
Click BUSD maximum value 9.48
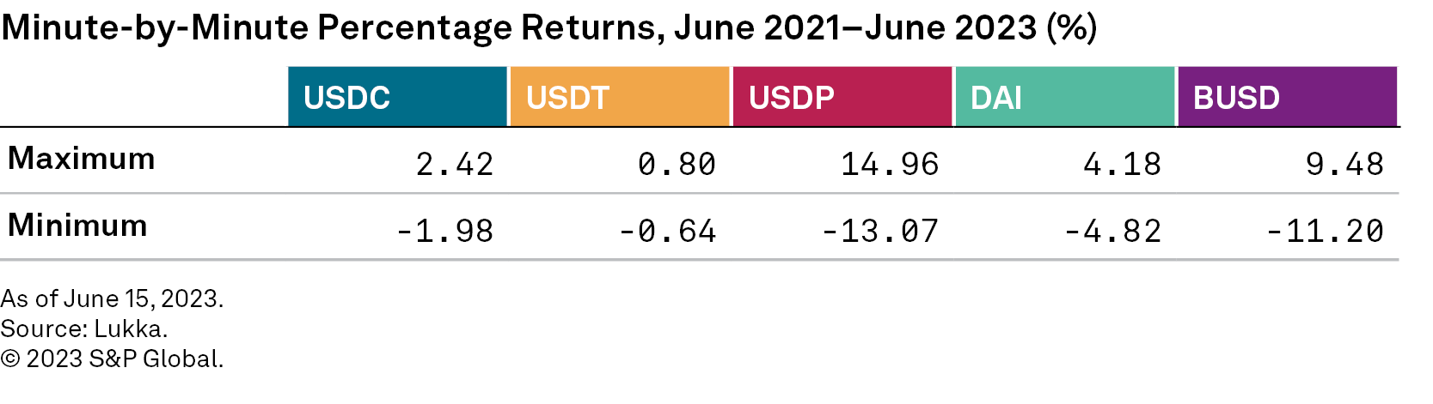point(1344,164)
